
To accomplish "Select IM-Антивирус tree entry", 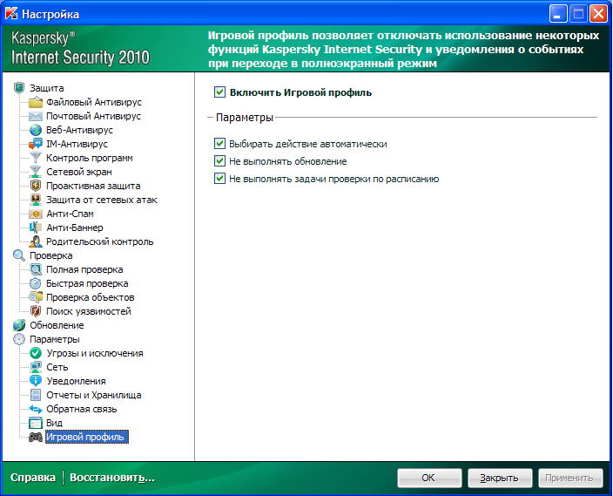I will click(77, 144).
